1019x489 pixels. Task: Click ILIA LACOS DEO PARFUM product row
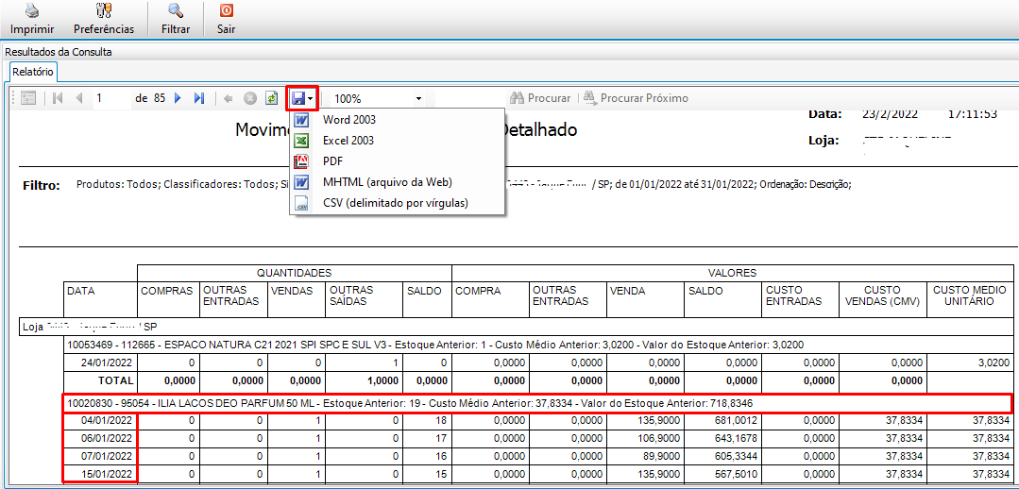(x=536, y=404)
